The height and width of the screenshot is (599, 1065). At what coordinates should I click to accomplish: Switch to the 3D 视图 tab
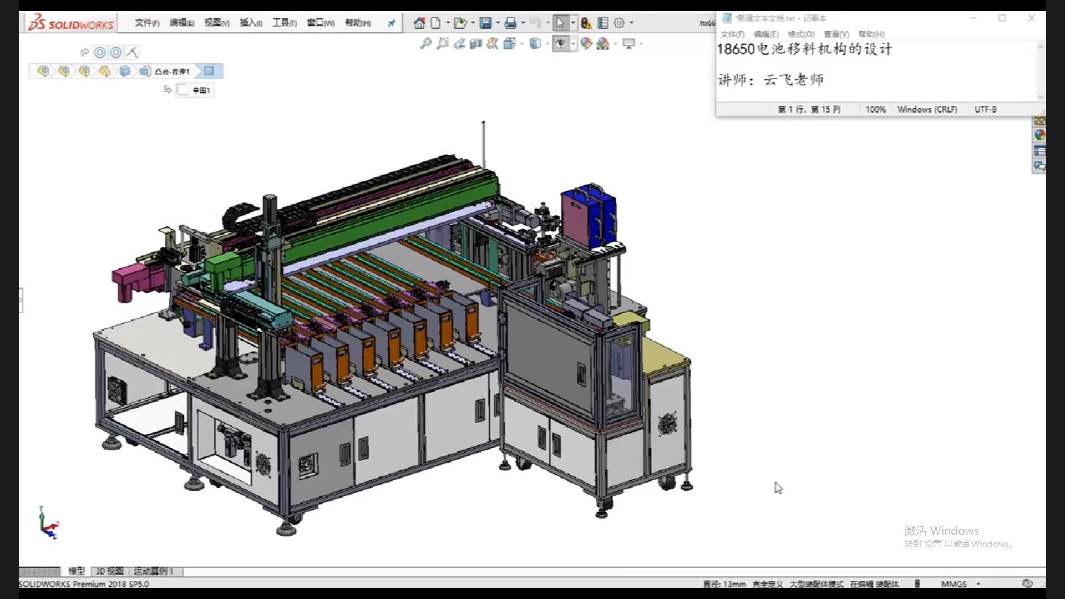coord(109,571)
